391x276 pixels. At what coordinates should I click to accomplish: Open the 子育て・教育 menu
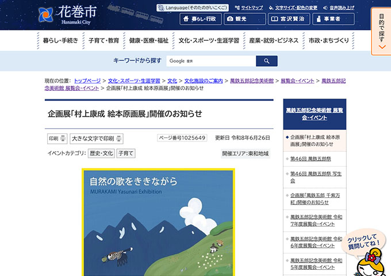[103, 41]
